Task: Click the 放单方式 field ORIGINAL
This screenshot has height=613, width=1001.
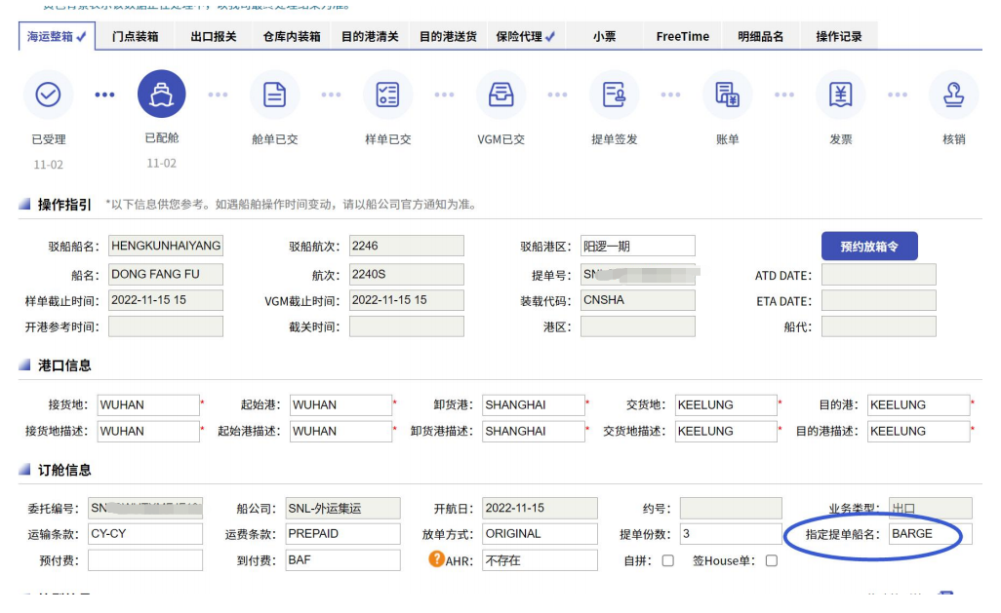Action: click(x=541, y=534)
